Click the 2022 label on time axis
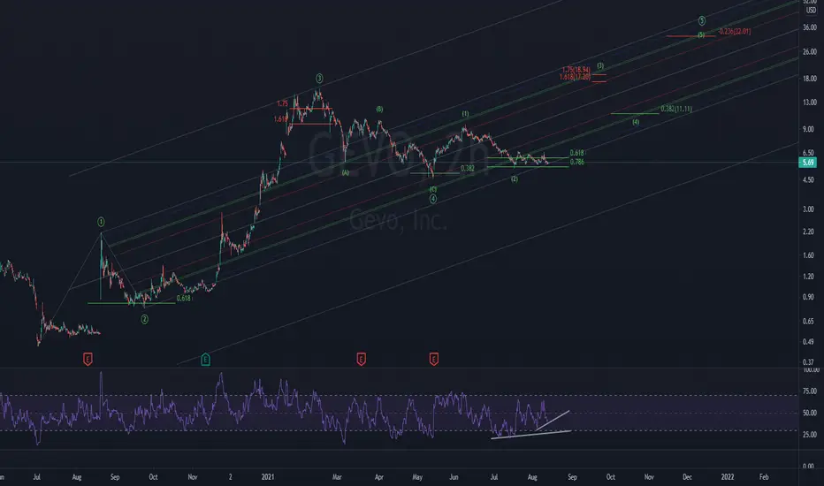The image size is (824, 486). 728,477
